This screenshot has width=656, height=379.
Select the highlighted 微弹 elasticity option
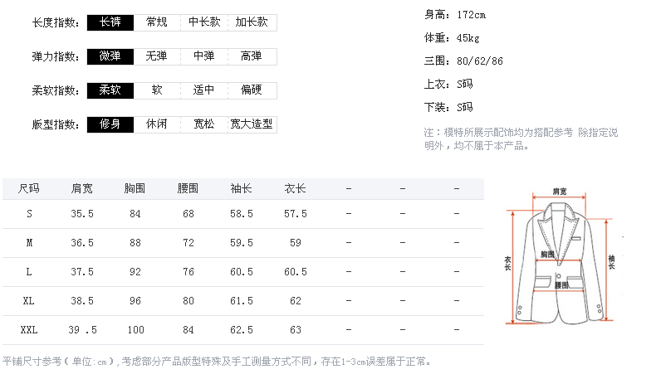click(x=110, y=56)
